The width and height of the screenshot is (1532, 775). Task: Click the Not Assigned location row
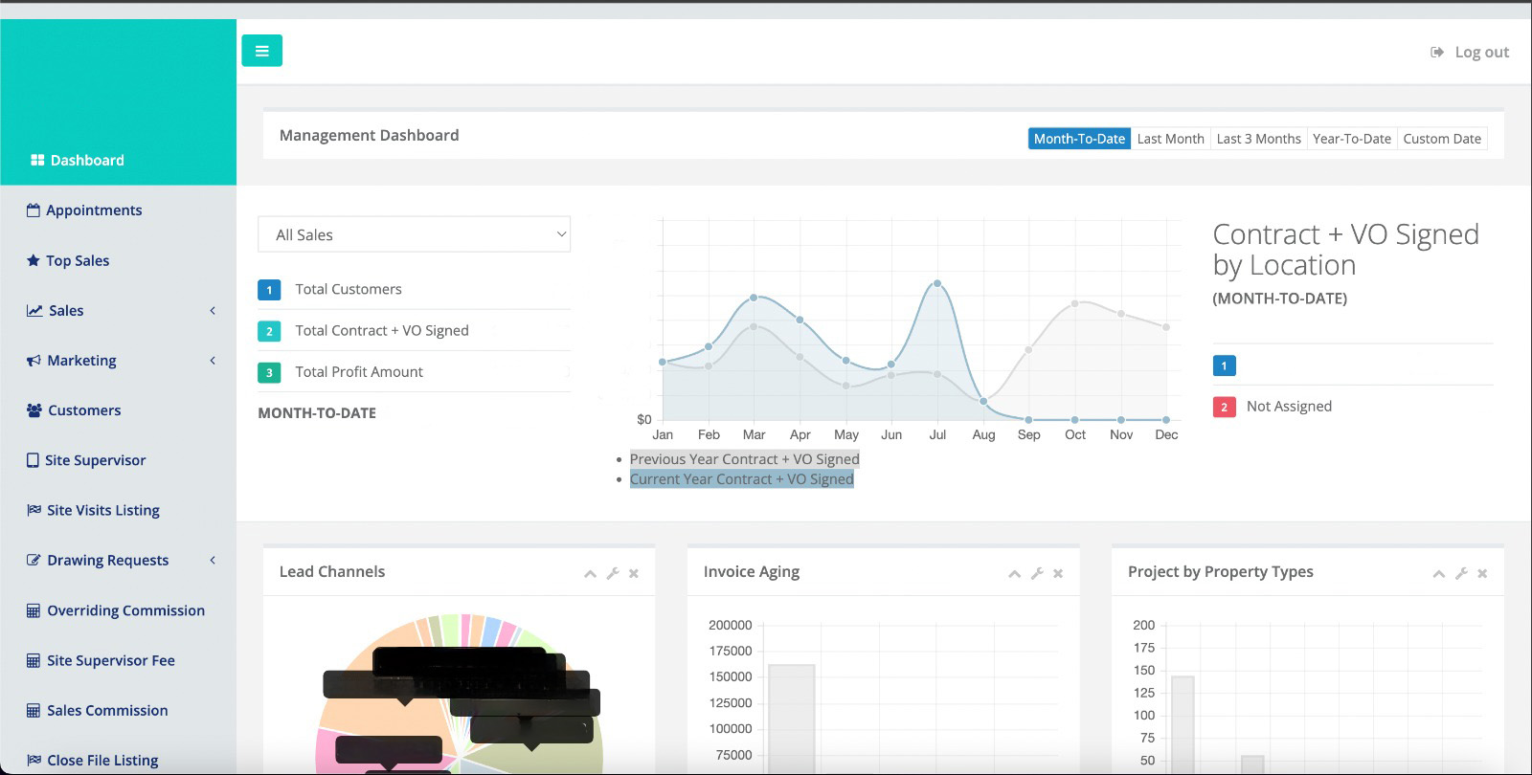click(1353, 407)
